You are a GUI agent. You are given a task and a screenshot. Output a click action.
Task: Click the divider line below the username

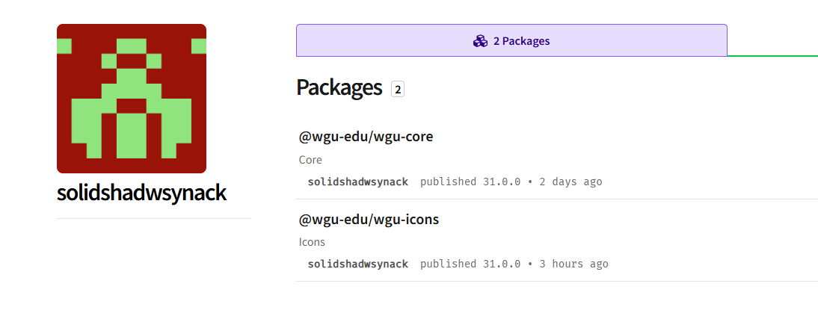pos(153,219)
